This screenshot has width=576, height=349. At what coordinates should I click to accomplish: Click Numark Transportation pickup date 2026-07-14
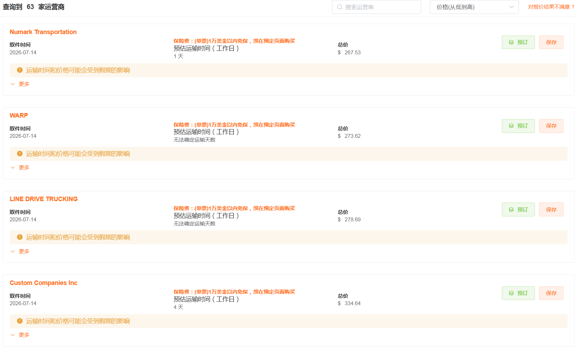pyautogui.click(x=23, y=53)
